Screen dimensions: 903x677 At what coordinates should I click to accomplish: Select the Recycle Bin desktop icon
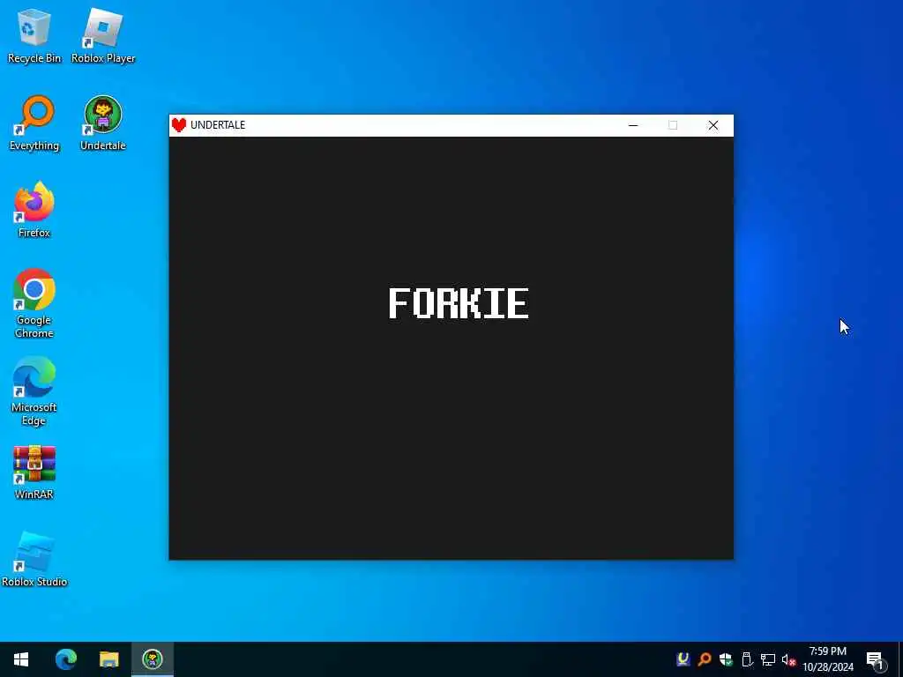34,35
